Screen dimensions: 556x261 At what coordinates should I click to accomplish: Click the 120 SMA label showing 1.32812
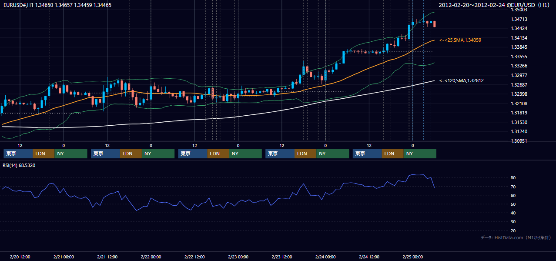coord(462,80)
